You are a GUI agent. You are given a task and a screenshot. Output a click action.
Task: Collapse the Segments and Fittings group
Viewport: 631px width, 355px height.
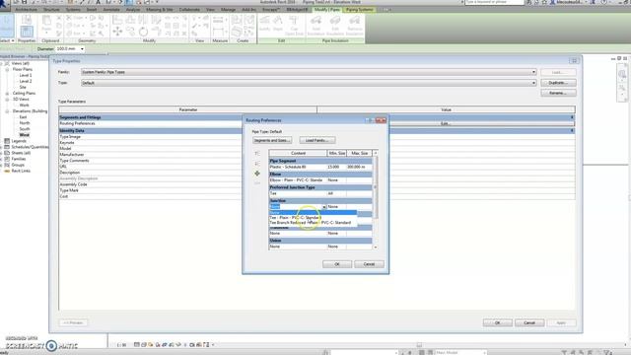tap(572, 117)
